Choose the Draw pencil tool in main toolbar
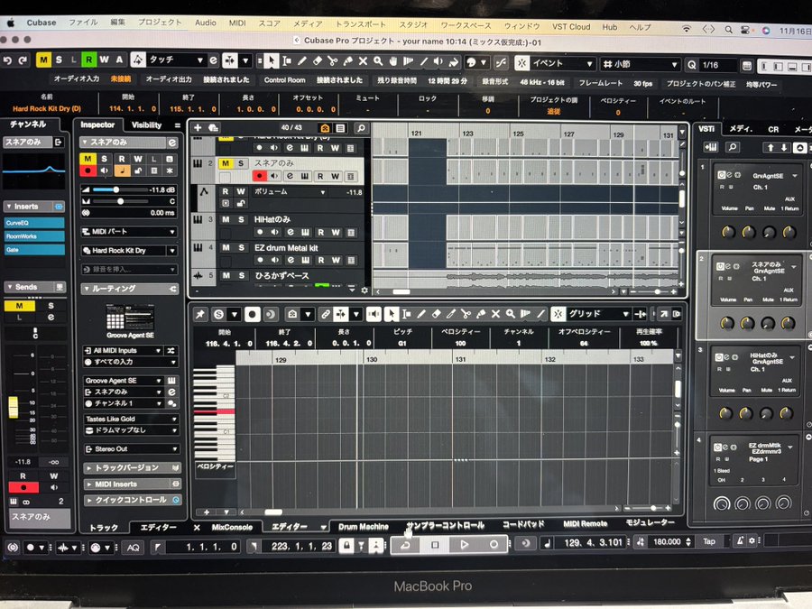Image resolution: width=812 pixels, height=609 pixels. pyautogui.click(x=302, y=61)
